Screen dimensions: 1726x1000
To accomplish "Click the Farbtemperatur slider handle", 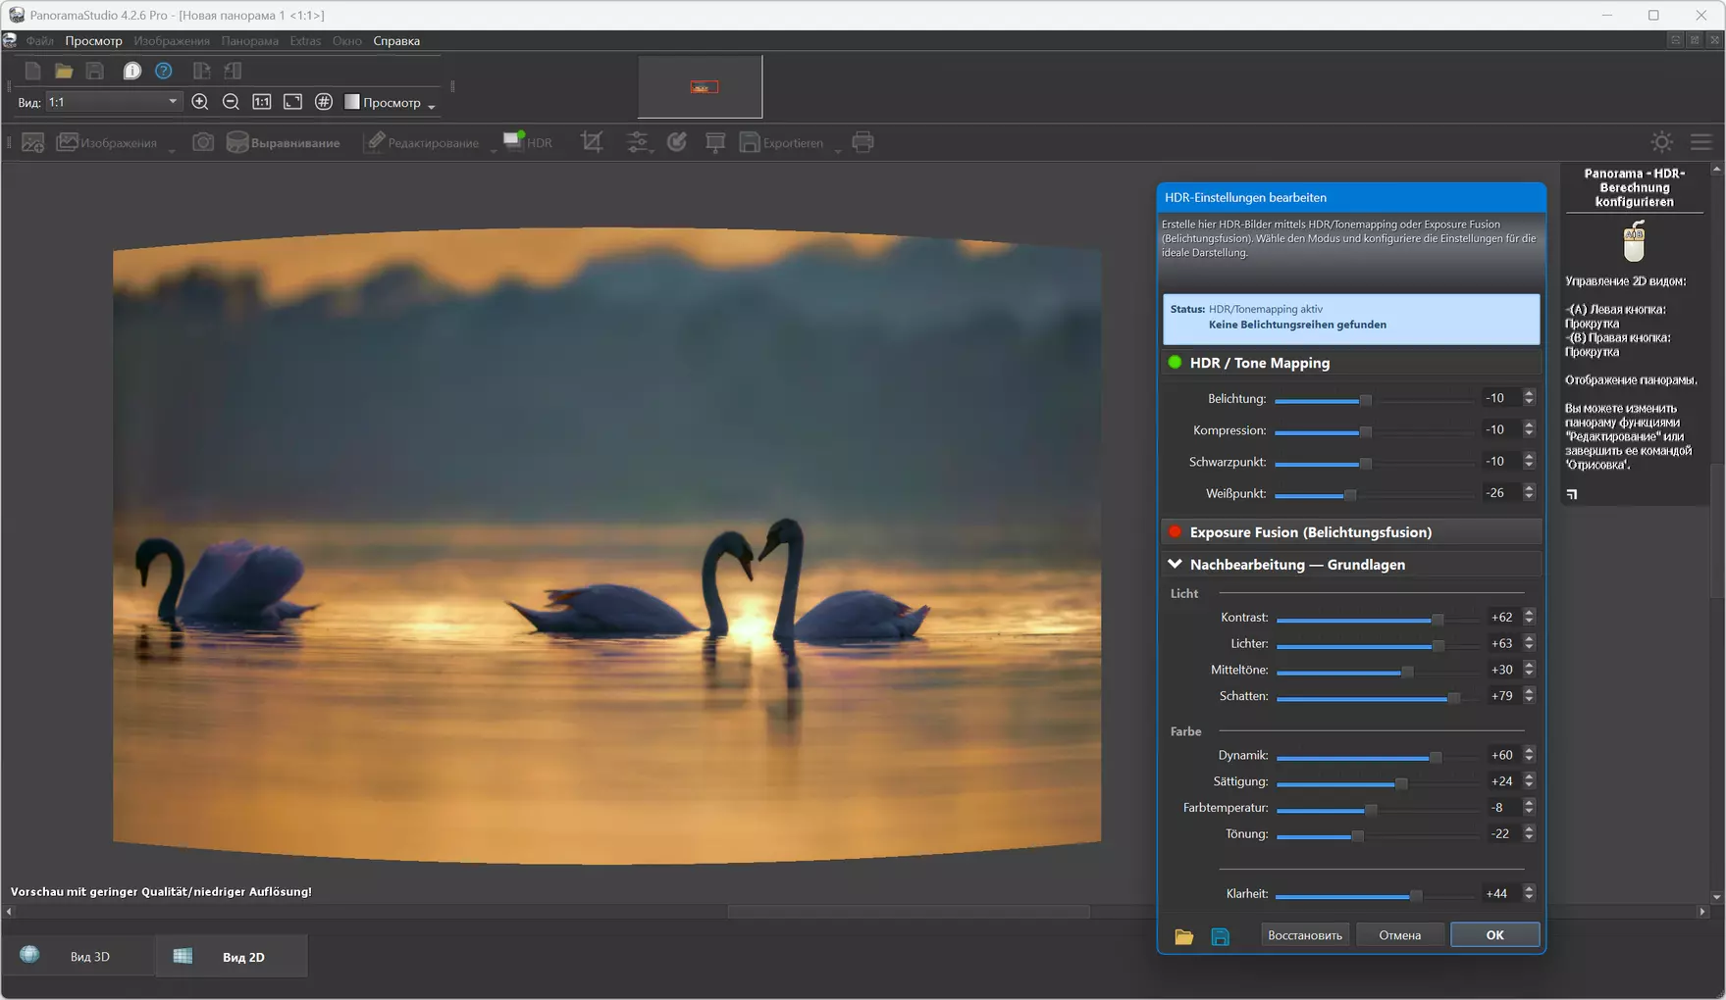I will click(1371, 810).
